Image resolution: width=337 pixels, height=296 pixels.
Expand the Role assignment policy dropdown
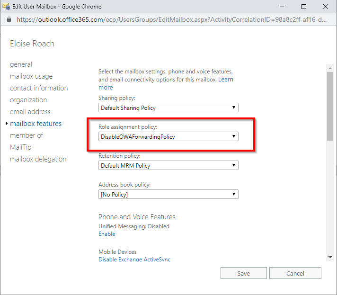click(x=168, y=137)
